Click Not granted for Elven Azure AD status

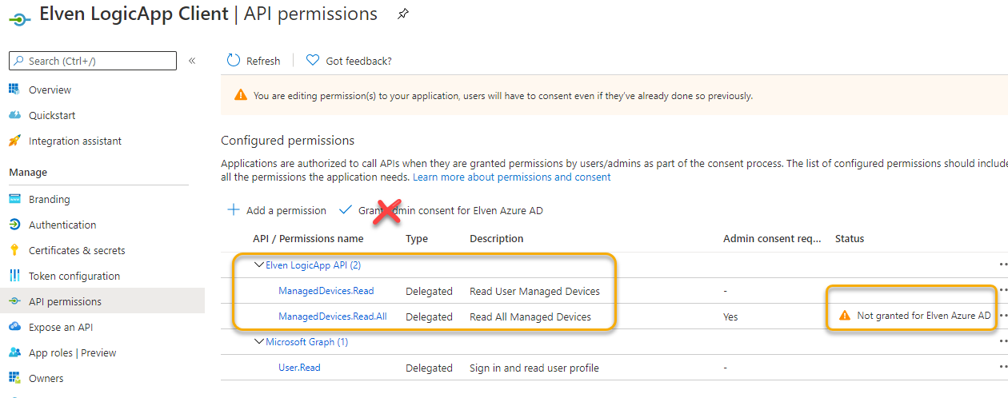point(924,316)
